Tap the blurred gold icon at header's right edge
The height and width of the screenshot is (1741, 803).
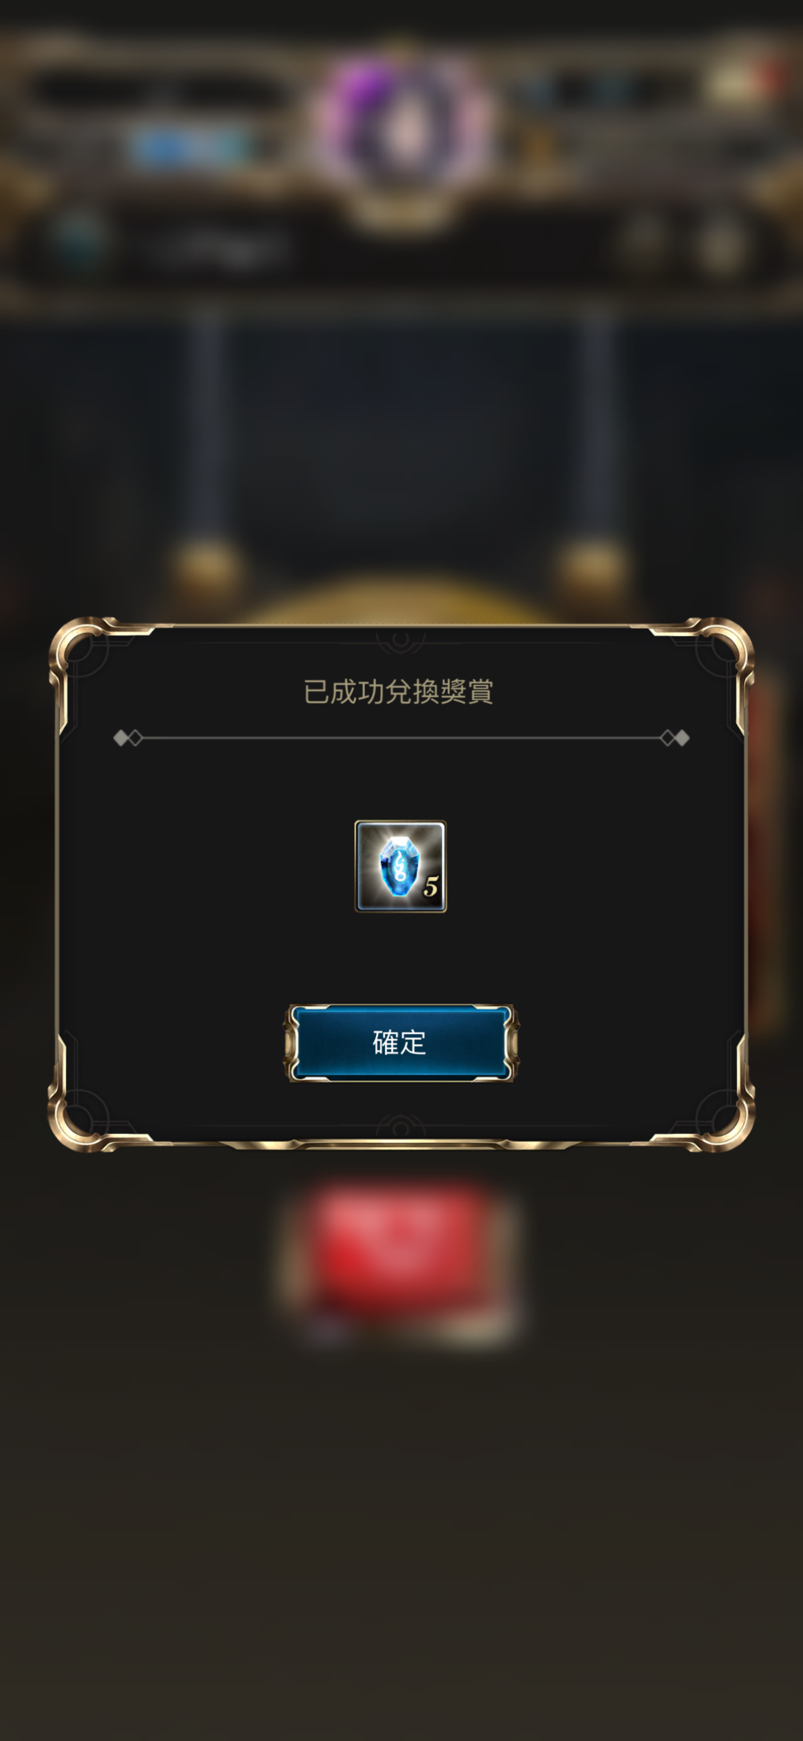click(721, 242)
